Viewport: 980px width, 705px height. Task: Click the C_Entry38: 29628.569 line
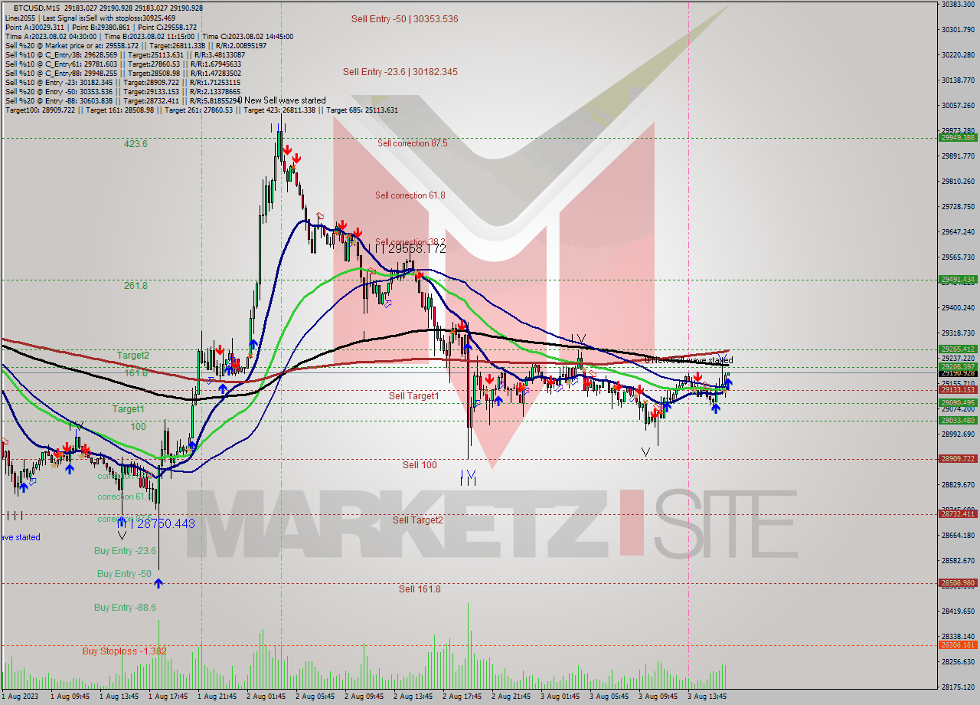(x=125, y=54)
